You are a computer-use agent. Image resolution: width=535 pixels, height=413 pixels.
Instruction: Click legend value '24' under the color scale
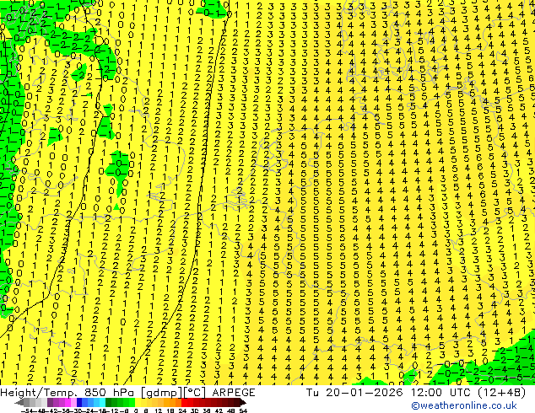coord(182,410)
